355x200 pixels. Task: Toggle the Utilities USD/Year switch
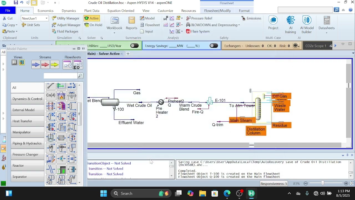(x=135, y=46)
